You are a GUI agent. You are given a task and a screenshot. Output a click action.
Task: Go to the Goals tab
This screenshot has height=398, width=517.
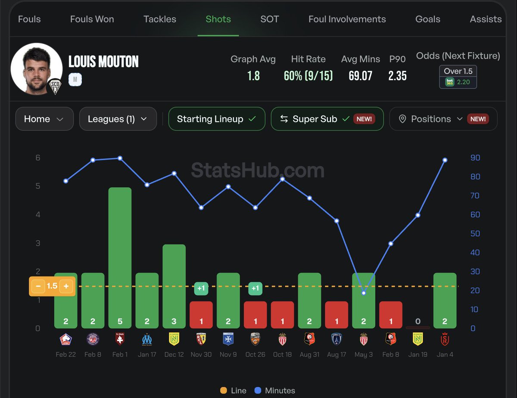(x=428, y=19)
